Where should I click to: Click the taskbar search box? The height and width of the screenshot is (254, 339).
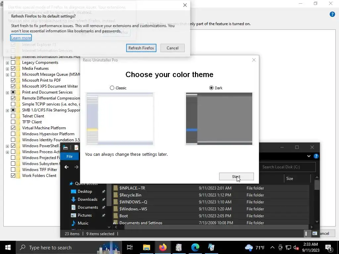(69, 247)
